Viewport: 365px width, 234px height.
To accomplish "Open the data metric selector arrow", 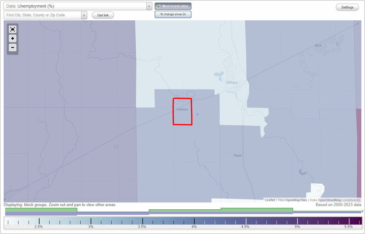I will 149,6.
